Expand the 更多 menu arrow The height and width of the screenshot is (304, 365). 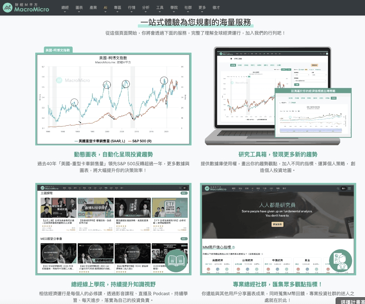click(202, 12)
